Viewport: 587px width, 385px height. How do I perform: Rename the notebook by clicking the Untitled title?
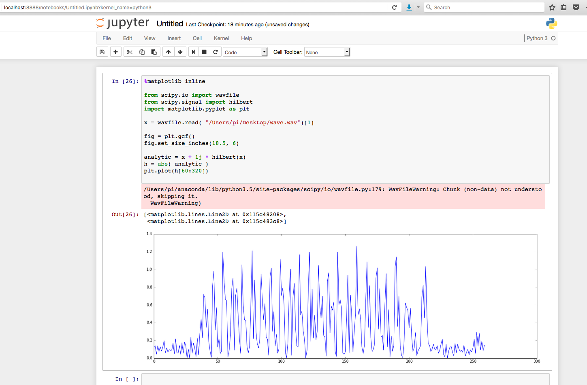point(170,24)
